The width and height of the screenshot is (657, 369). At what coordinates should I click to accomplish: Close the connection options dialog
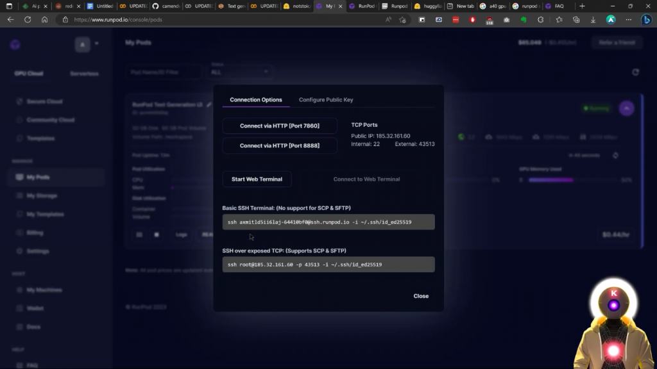421,296
